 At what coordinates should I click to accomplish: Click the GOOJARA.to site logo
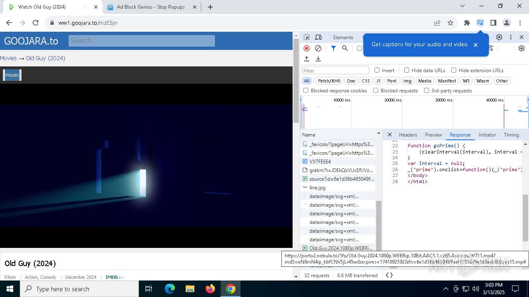31,41
